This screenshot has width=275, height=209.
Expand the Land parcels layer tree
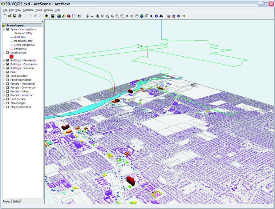click(x=4, y=99)
